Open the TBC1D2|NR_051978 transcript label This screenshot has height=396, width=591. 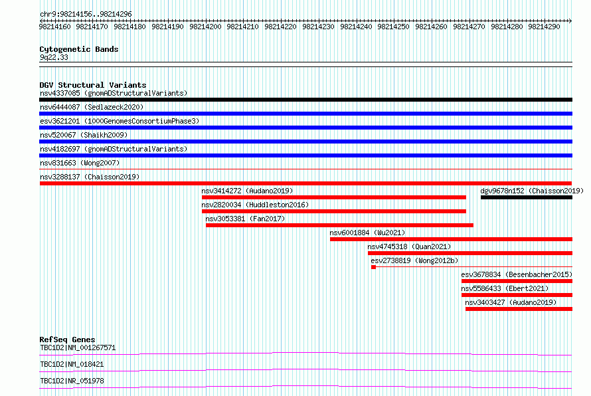pos(72,381)
